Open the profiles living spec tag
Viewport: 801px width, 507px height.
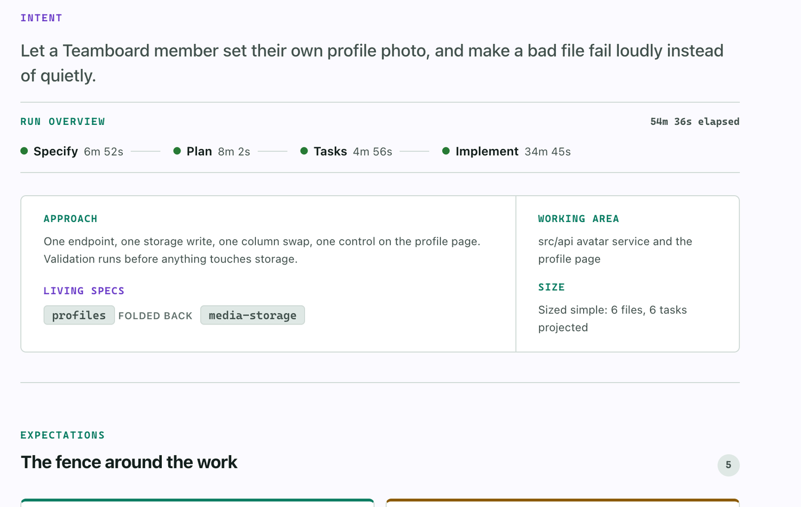coord(79,315)
